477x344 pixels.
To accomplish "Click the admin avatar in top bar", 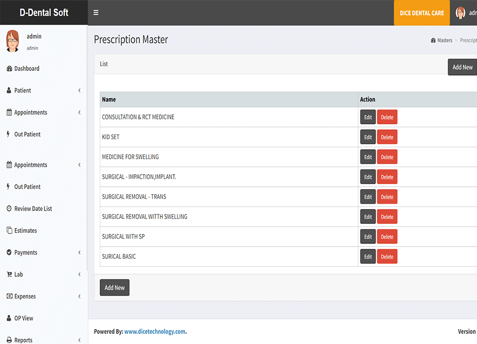I will point(460,13).
